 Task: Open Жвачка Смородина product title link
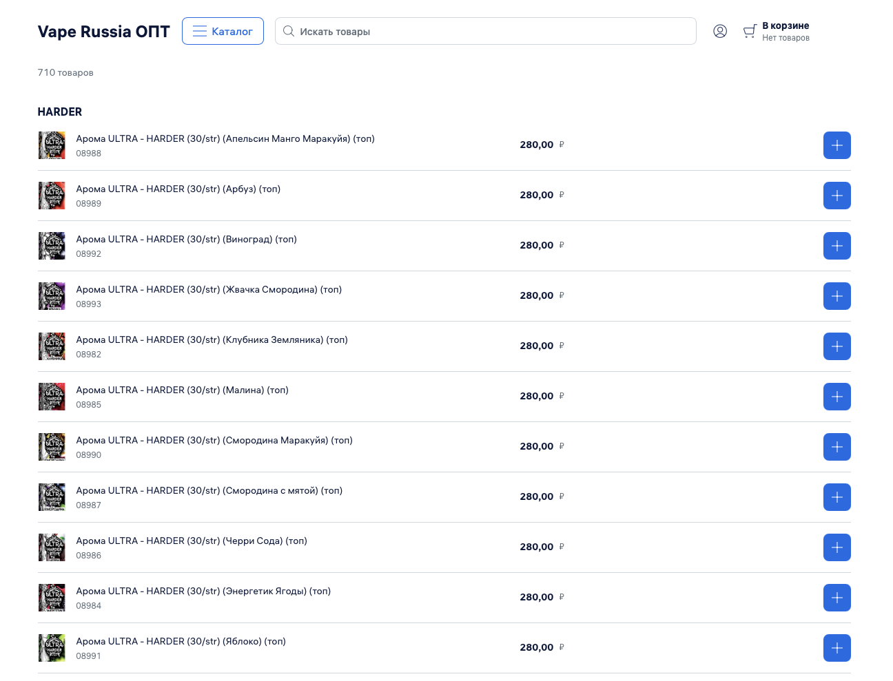coord(209,290)
